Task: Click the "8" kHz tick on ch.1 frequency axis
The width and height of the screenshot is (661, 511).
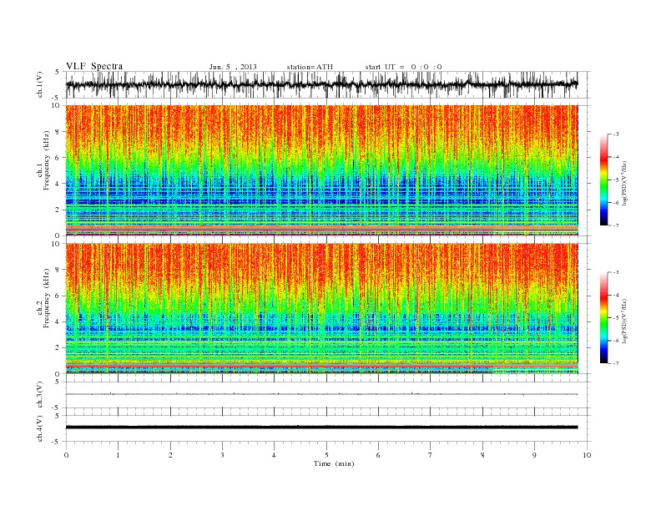Action: pyautogui.click(x=58, y=132)
